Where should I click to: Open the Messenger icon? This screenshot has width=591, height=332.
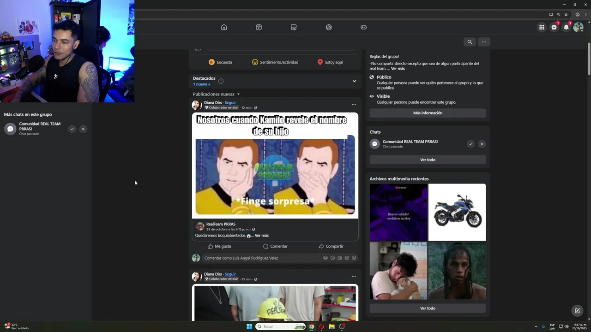click(554, 27)
